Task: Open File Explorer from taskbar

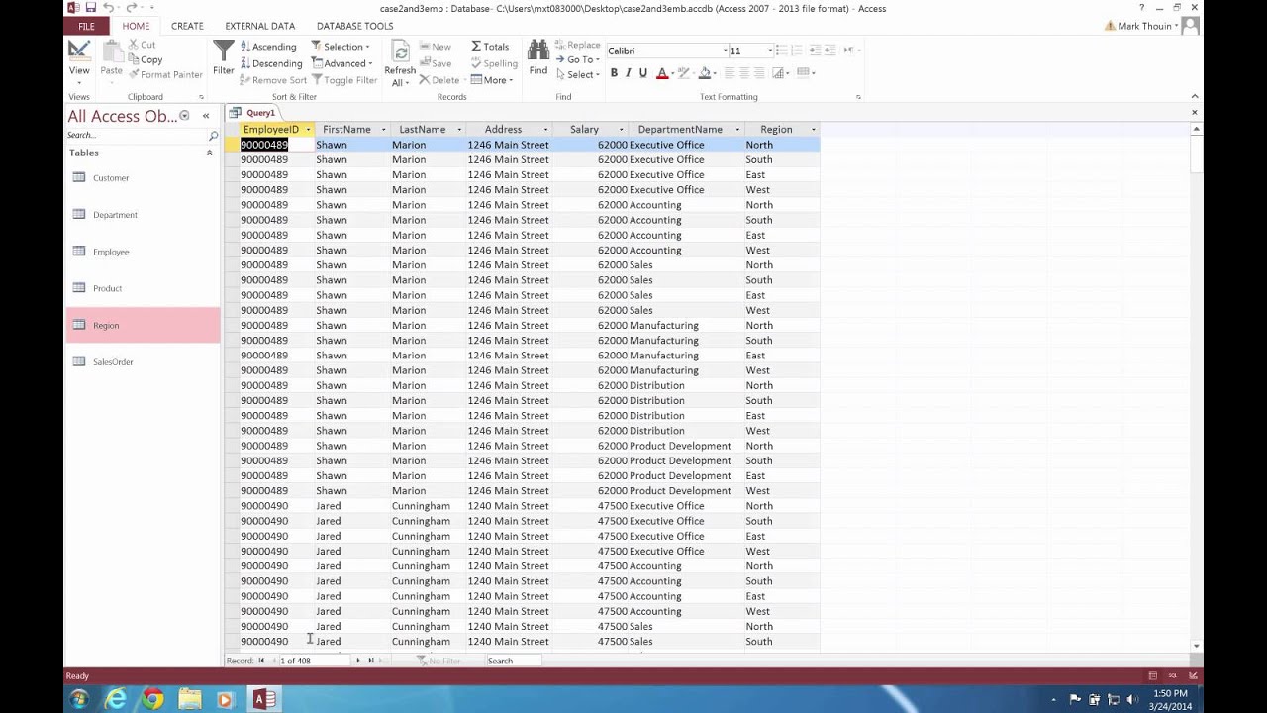Action: pyautogui.click(x=189, y=700)
